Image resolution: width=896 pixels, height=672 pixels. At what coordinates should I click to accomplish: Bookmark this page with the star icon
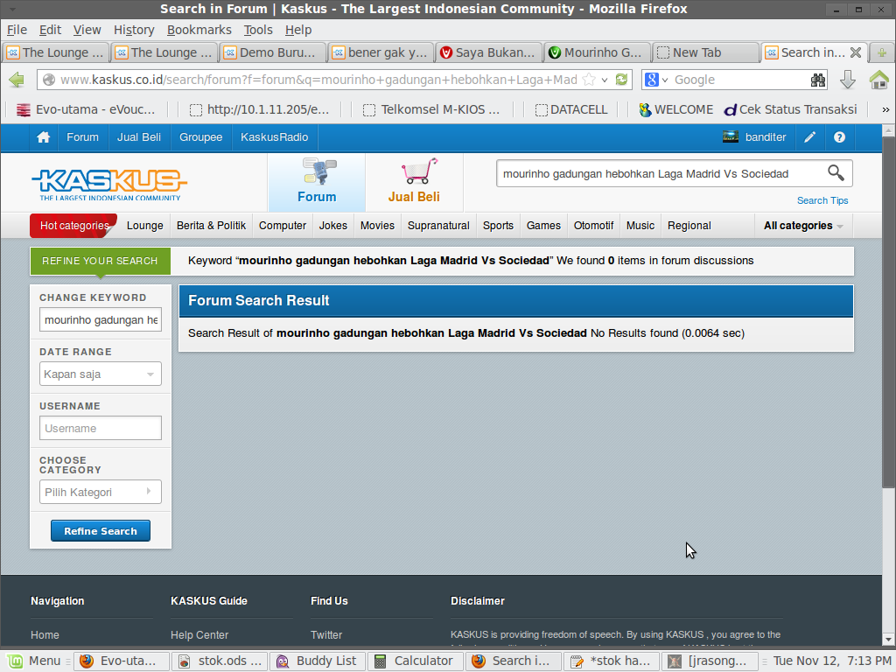pos(589,80)
